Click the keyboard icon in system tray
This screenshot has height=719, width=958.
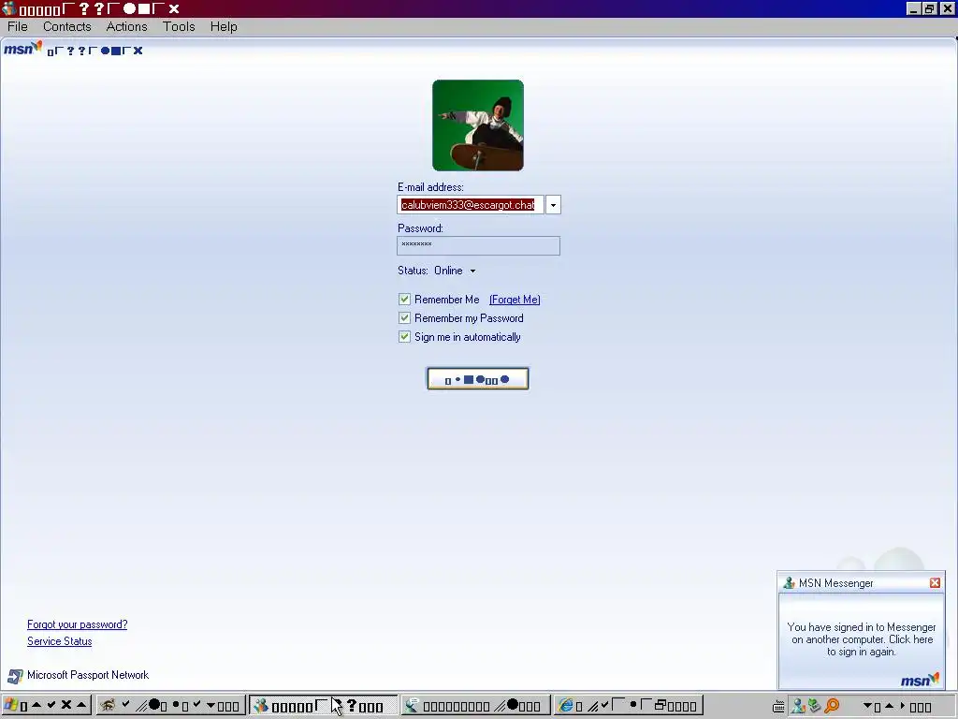(x=778, y=706)
